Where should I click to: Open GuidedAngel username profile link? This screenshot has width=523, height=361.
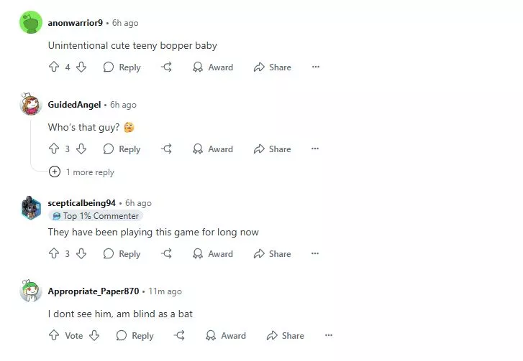click(x=74, y=105)
